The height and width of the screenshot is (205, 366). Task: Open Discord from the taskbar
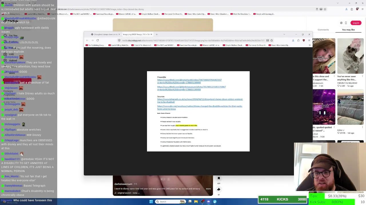click(x=208, y=202)
